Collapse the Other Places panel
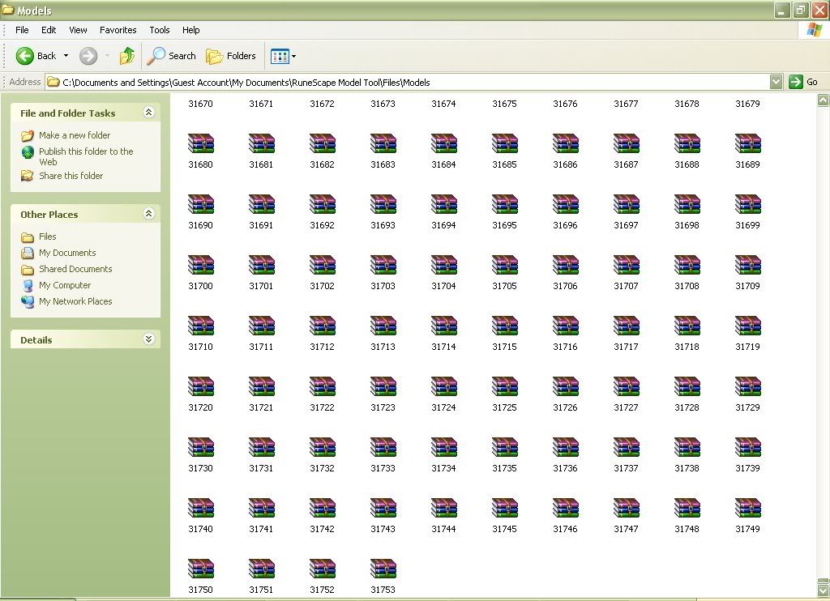 click(x=148, y=214)
